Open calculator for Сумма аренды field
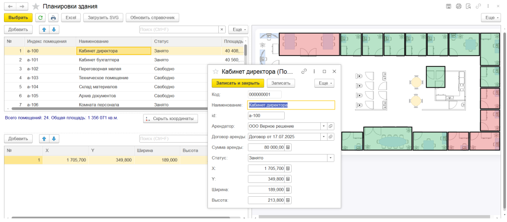Screen dimensions: 507x222 click(x=289, y=147)
